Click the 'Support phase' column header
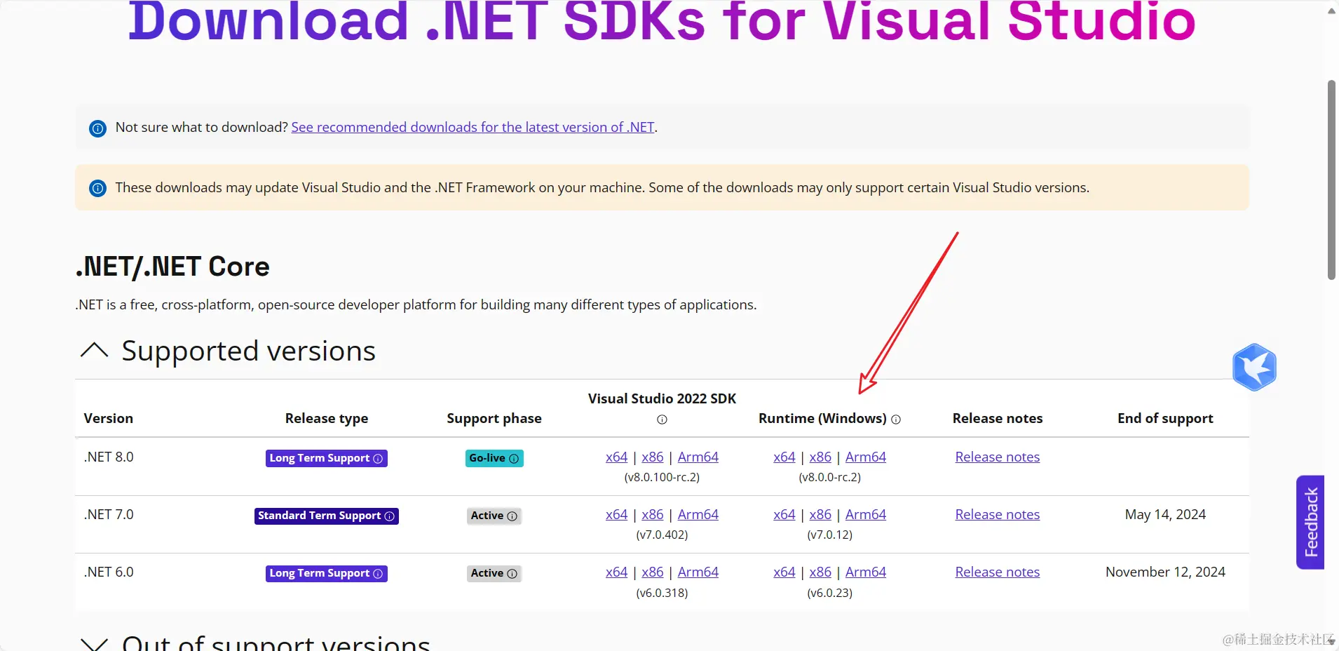Viewport: 1339px width, 651px height. pos(494,418)
